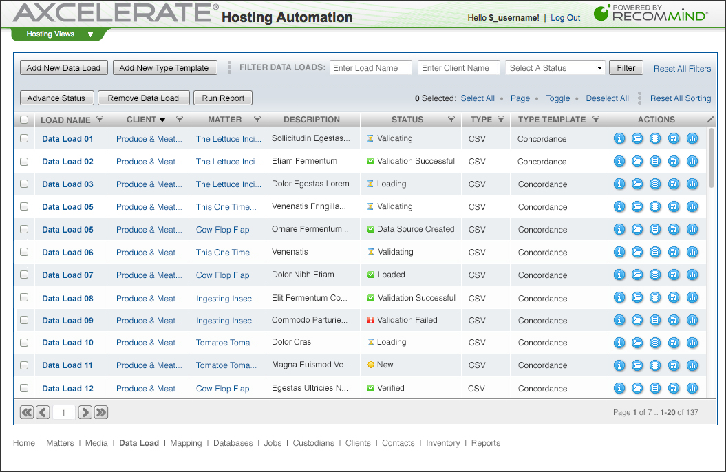
Task: Go to the last page of results
Action: [x=101, y=412]
